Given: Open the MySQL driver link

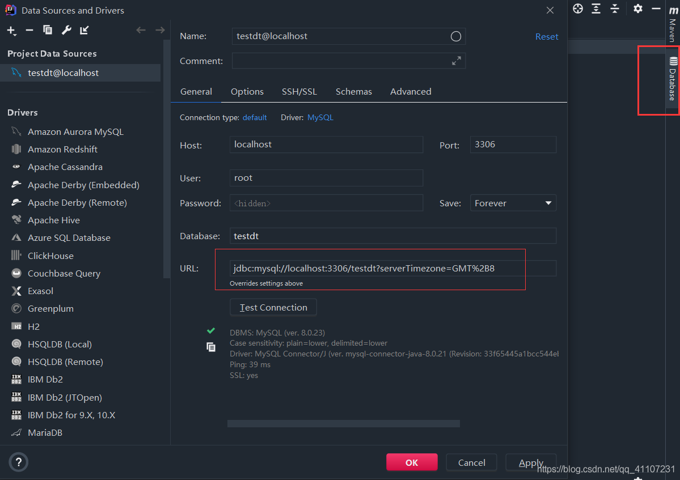Looking at the screenshot, I should [320, 117].
